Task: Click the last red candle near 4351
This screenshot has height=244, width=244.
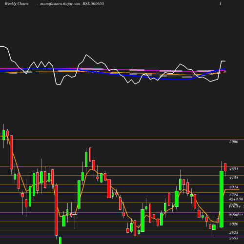Action: (225, 167)
